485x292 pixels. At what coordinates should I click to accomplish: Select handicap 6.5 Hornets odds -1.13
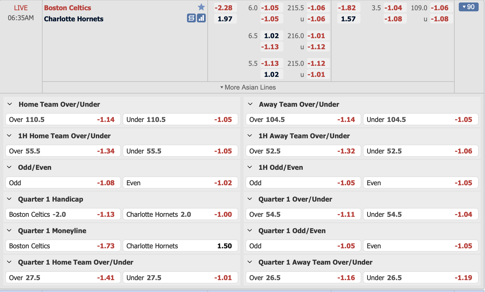[272, 47]
